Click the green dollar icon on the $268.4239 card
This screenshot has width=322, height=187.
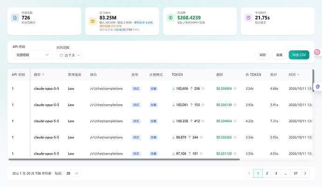point(170,18)
